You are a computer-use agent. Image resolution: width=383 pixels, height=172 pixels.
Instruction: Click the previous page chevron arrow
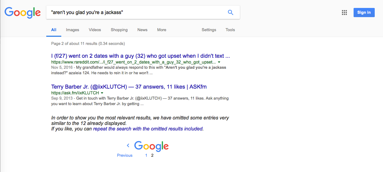click(x=128, y=146)
